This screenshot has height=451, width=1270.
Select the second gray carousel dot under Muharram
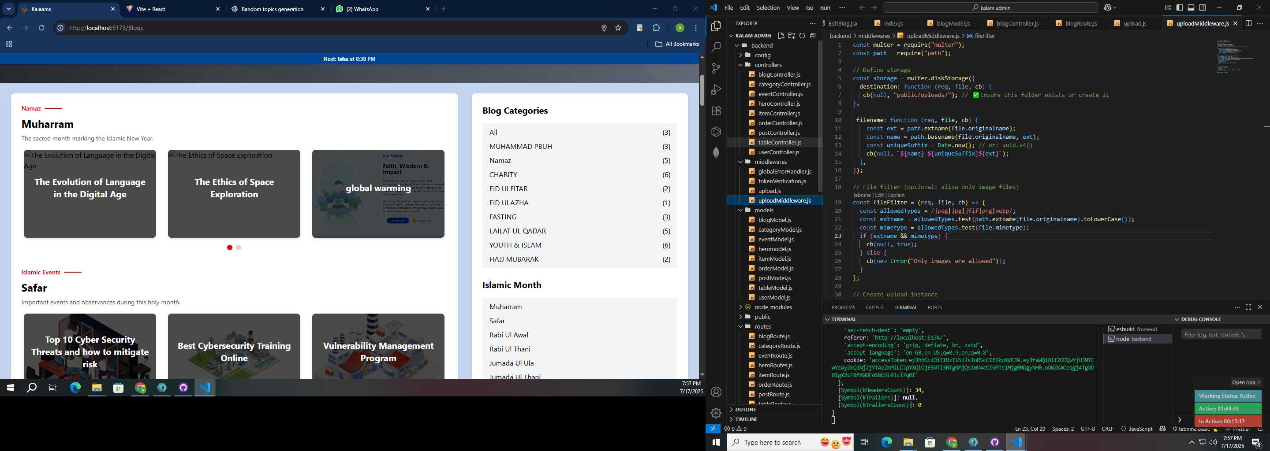(239, 247)
